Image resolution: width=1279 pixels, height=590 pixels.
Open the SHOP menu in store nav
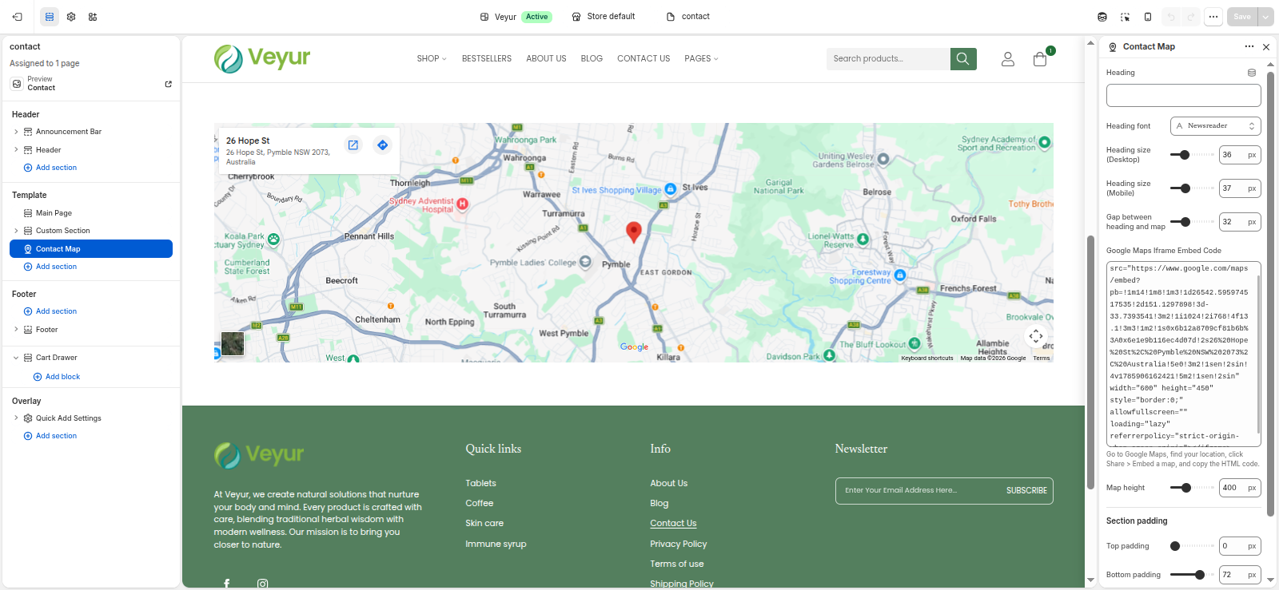coord(432,59)
